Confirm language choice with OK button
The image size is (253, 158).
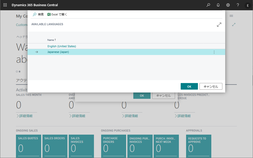pyautogui.click(x=189, y=87)
